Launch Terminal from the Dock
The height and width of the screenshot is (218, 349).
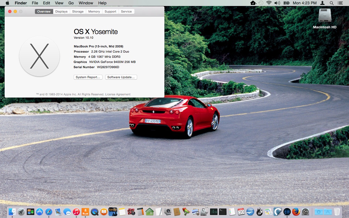(223, 212)
